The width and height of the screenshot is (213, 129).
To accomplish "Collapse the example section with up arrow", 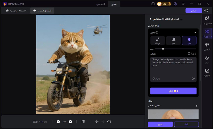I will point(196,106).
